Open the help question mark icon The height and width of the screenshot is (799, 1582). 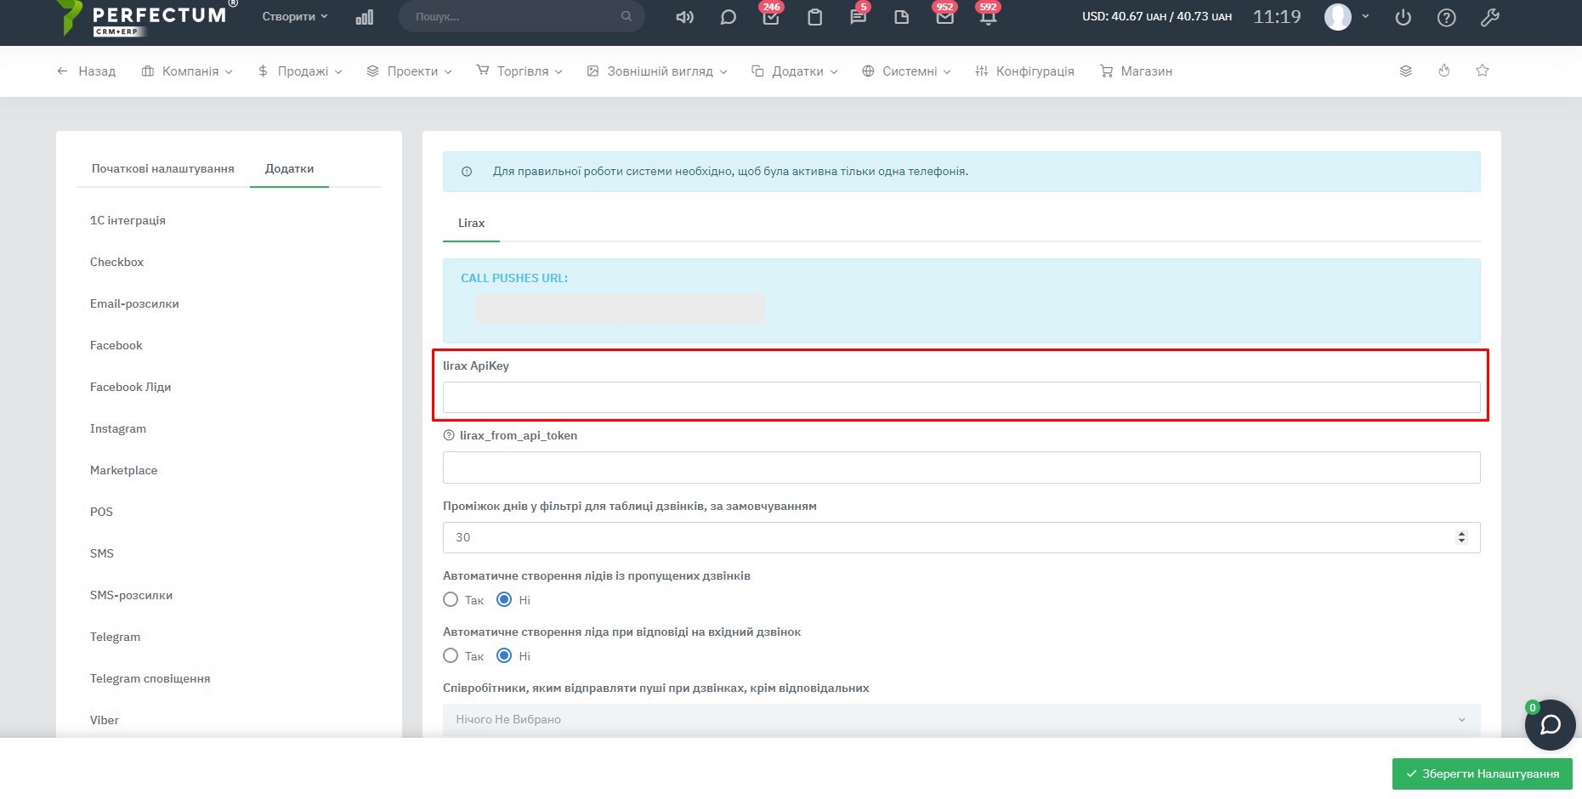tap(1447, 17)
